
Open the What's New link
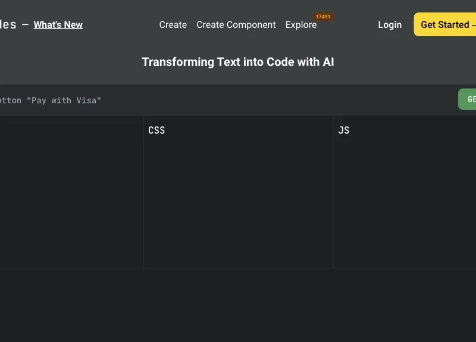tap(58, 25)
